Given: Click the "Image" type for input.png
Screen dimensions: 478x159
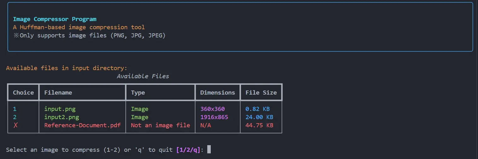Looking at the screenshot, I should click(140, 109).
